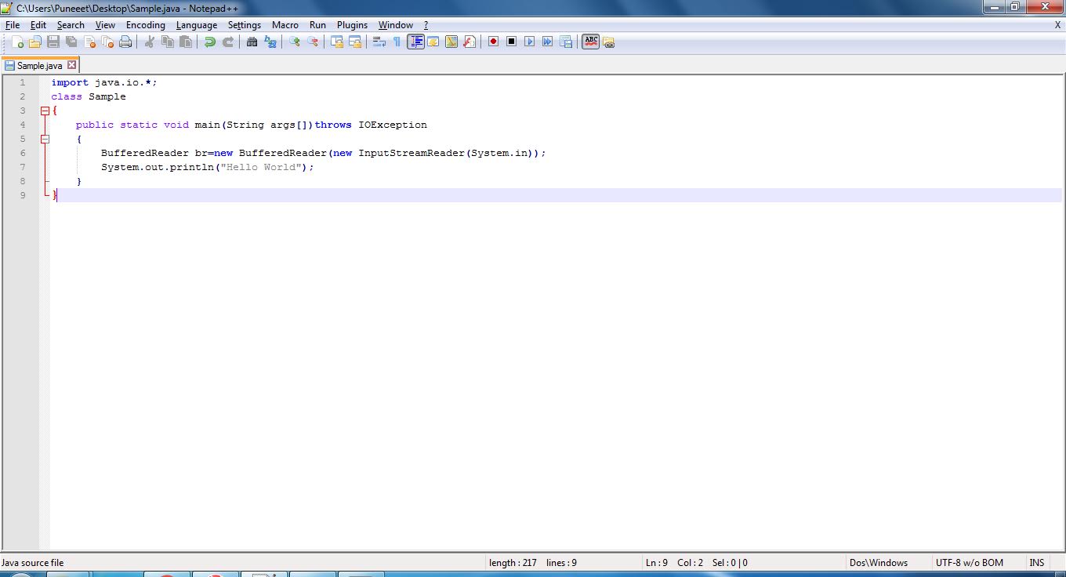1066x577 pixels.
Task: Click the word IOException in code
Action: [x=393, y=125]
